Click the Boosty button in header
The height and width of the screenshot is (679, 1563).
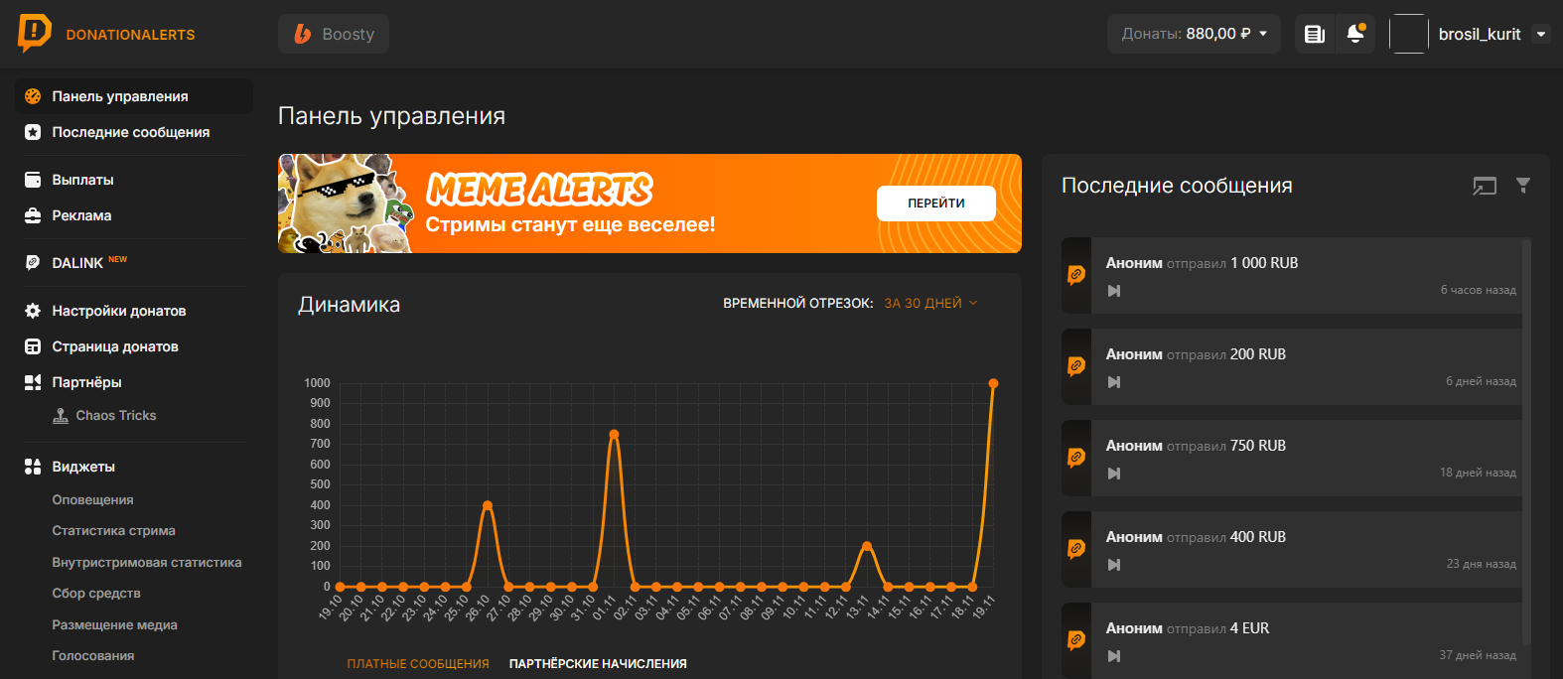334,34
